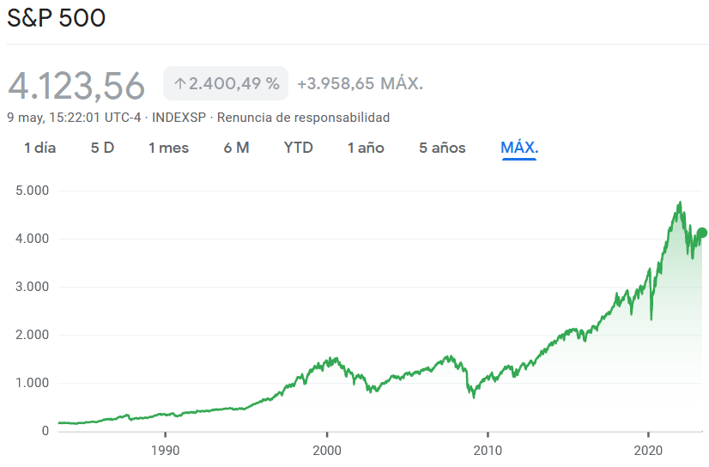Open the YTD chart tab

(298, 148)
